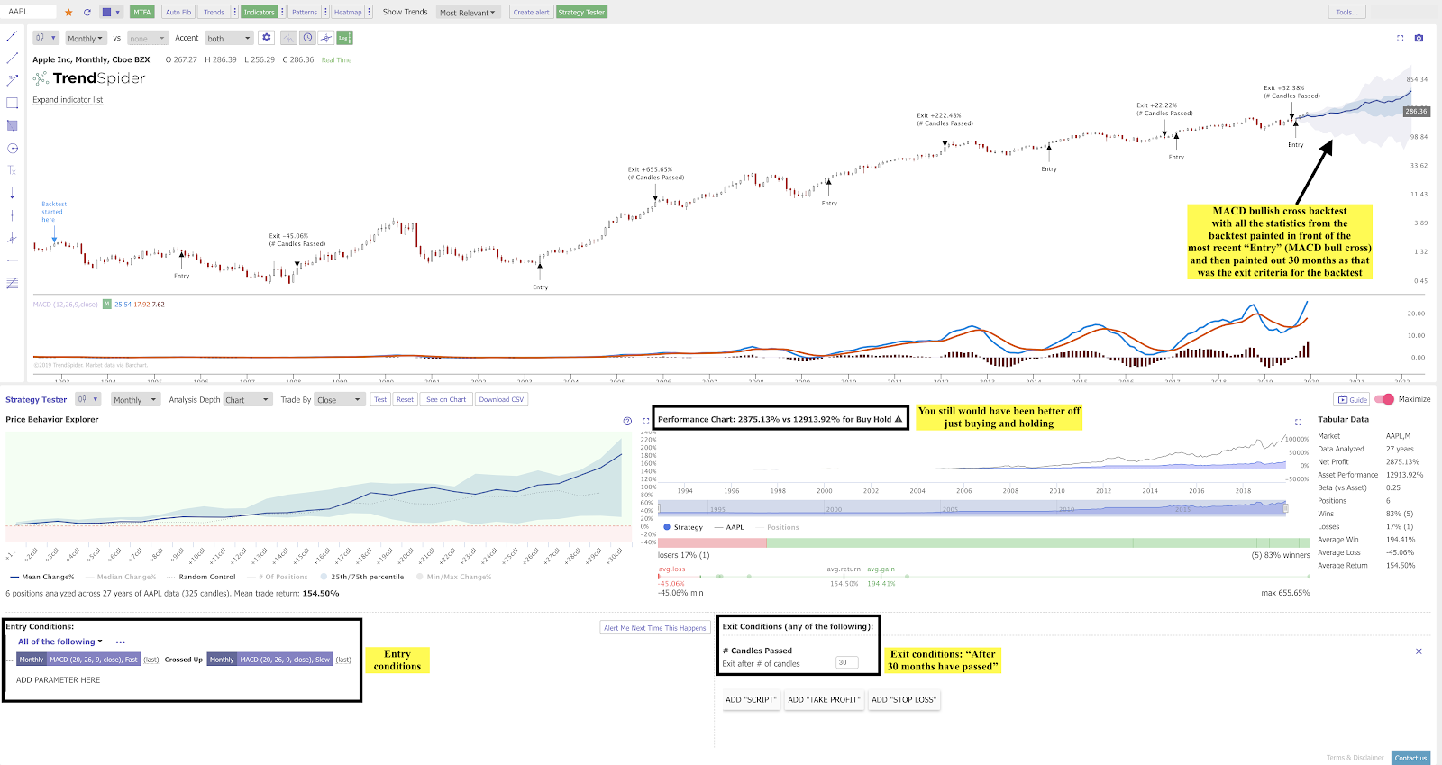1442x765 pixels.
Task: Click the Patterns toolbar button
Action: (x=305, y=12)
